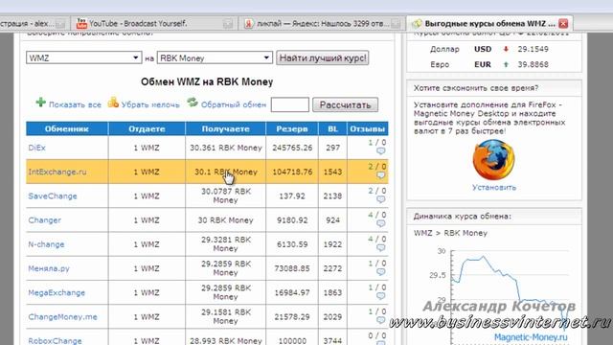613x345 pixels.
Task: Switch to the tab ending in alex
Action: pyautogui.click(x=34, y=23)
